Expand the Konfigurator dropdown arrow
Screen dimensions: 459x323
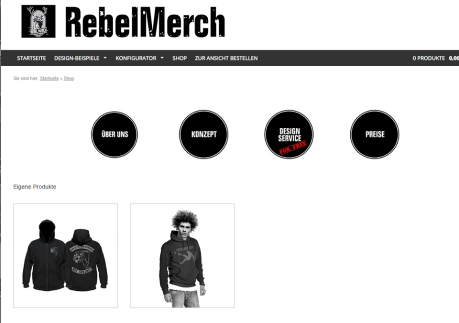162,58
